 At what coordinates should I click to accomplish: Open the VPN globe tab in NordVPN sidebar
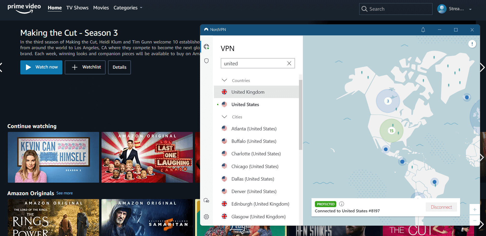206,47
